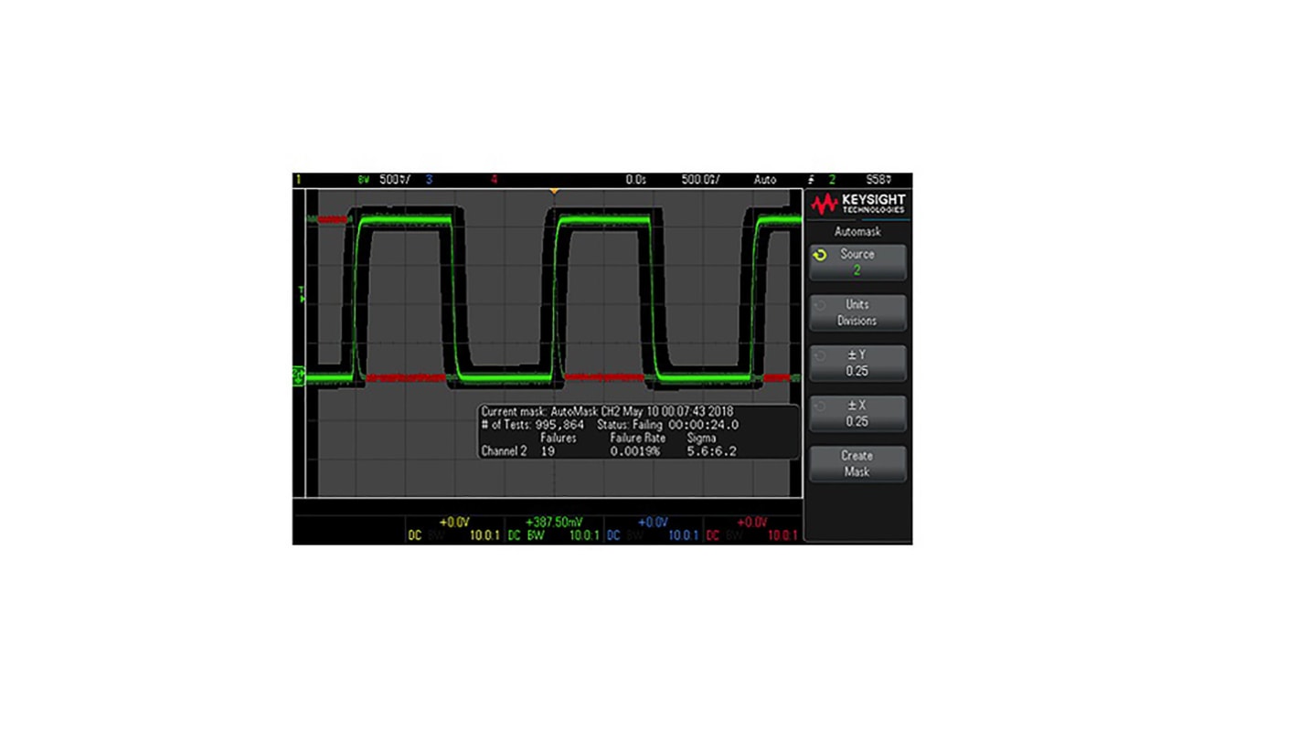This screenshot has height=729, width=1298.
Task: Click the Automask menu title
Action: pyautogui.click(x=857, y=232)
